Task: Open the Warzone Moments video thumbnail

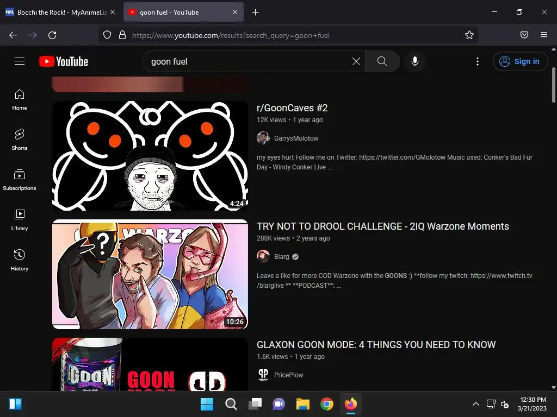Action: (150, 274)
